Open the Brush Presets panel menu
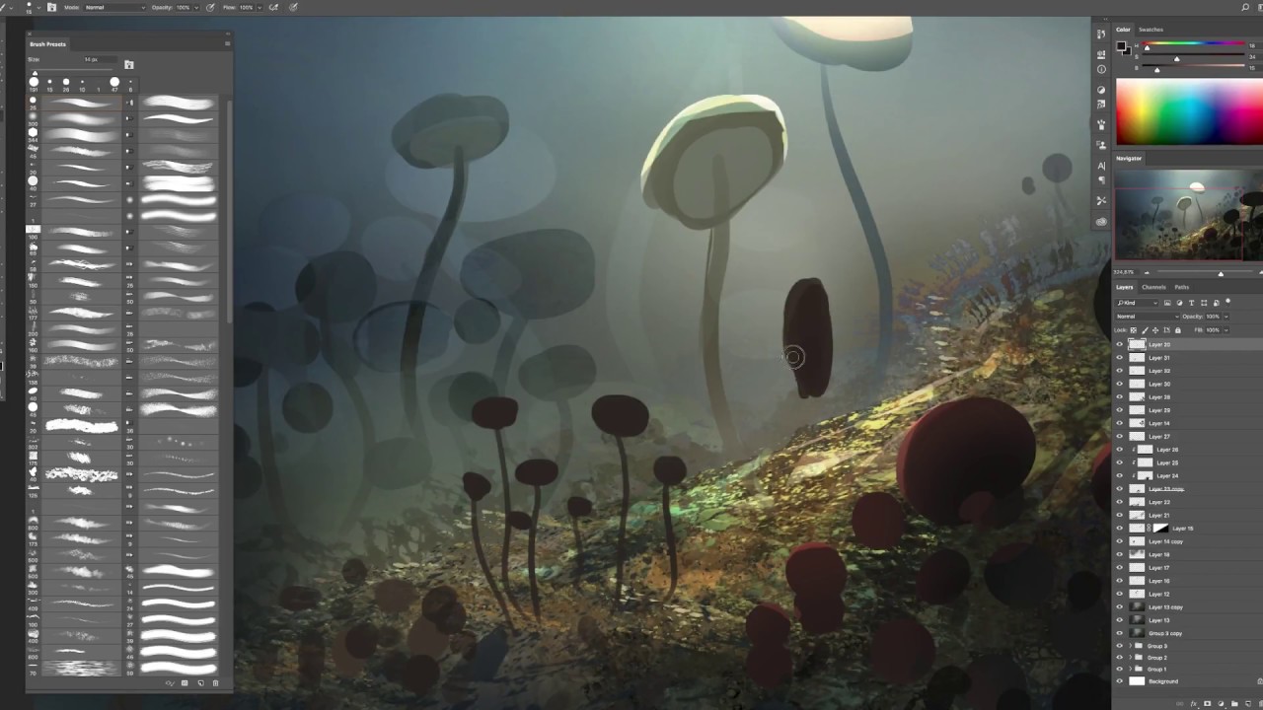This screenshot has height=710, width=1263. click(227, 43)
